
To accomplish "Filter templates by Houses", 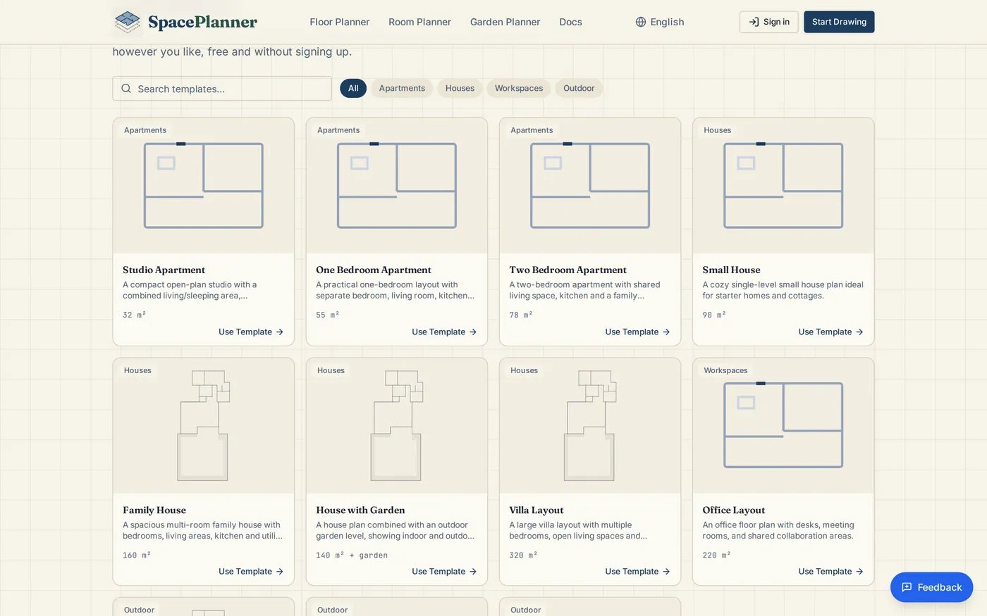I will coord(460,88).
